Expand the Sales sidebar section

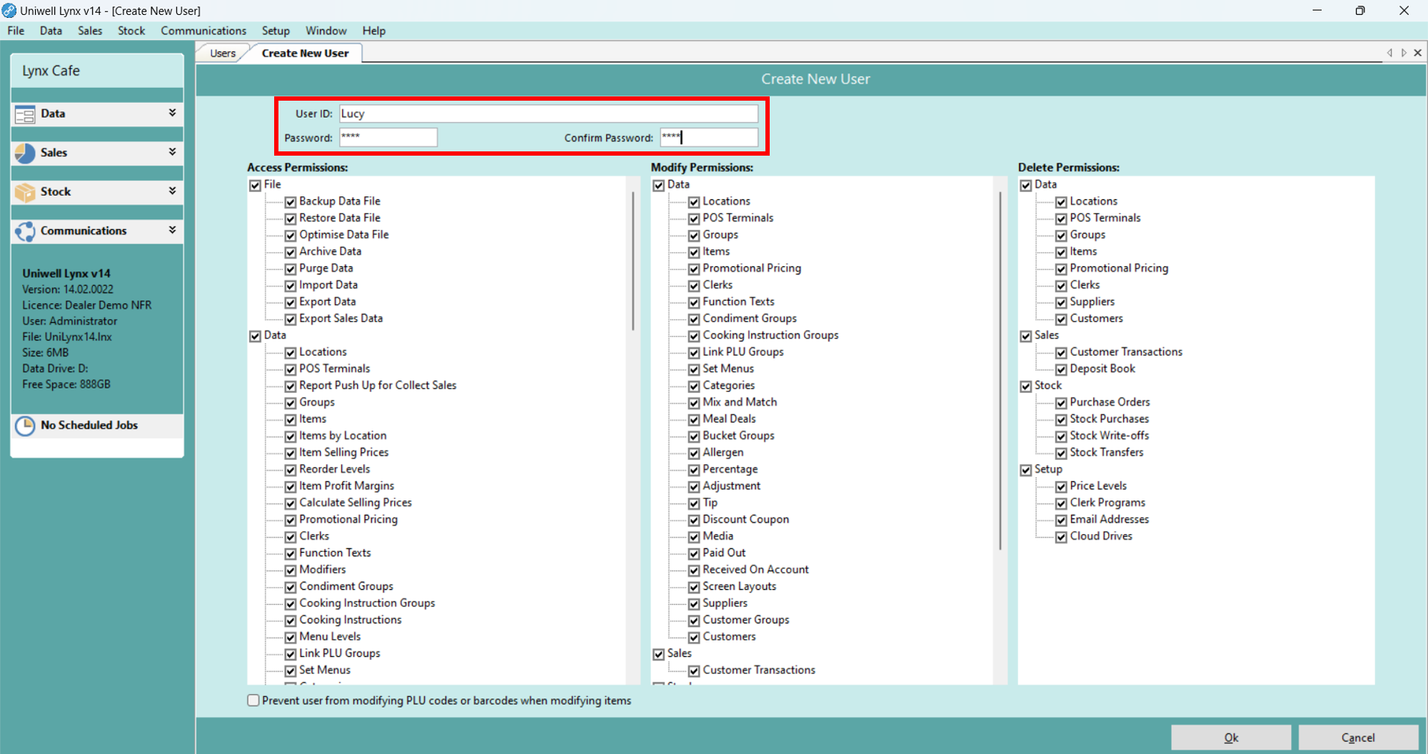coord(172,152)
